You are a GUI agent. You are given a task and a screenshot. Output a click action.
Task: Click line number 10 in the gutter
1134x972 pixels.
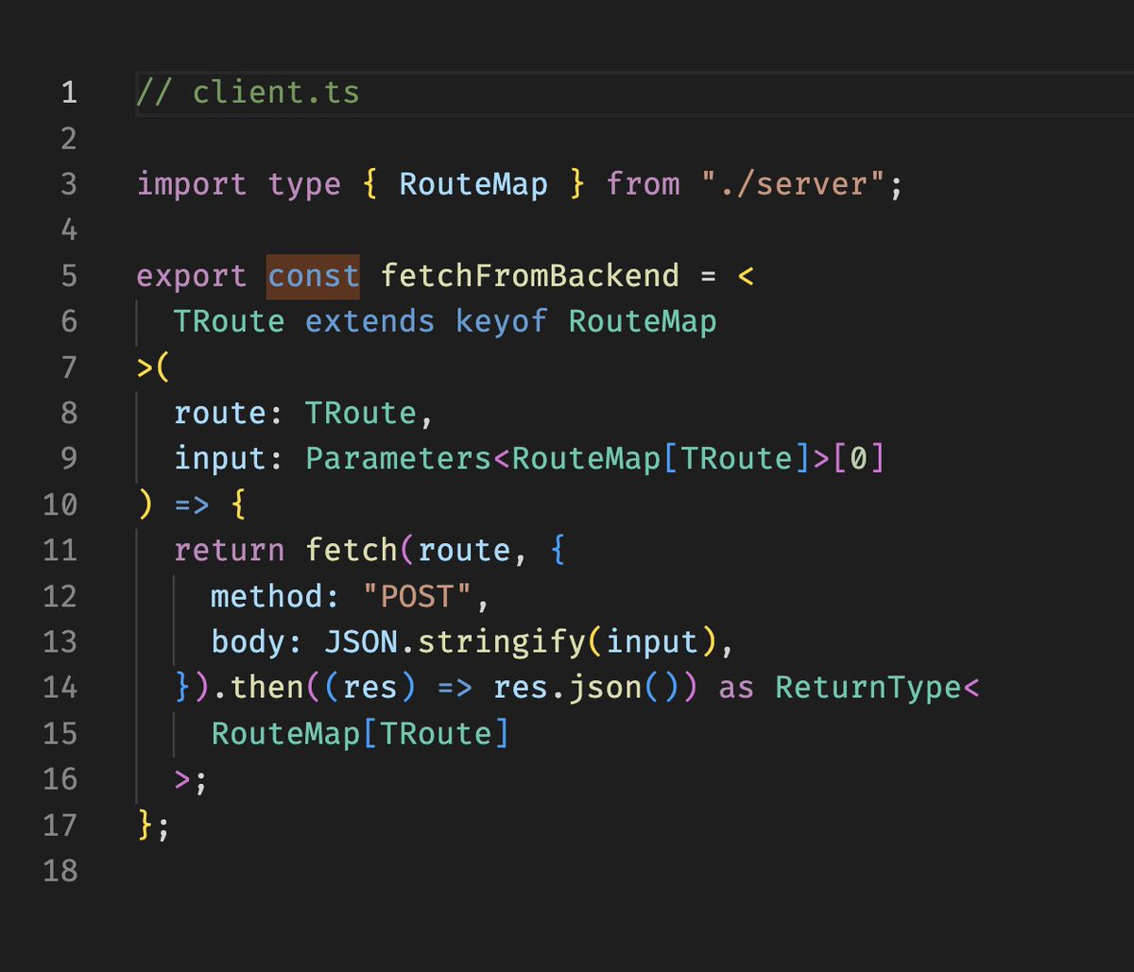tap(60, 504)
